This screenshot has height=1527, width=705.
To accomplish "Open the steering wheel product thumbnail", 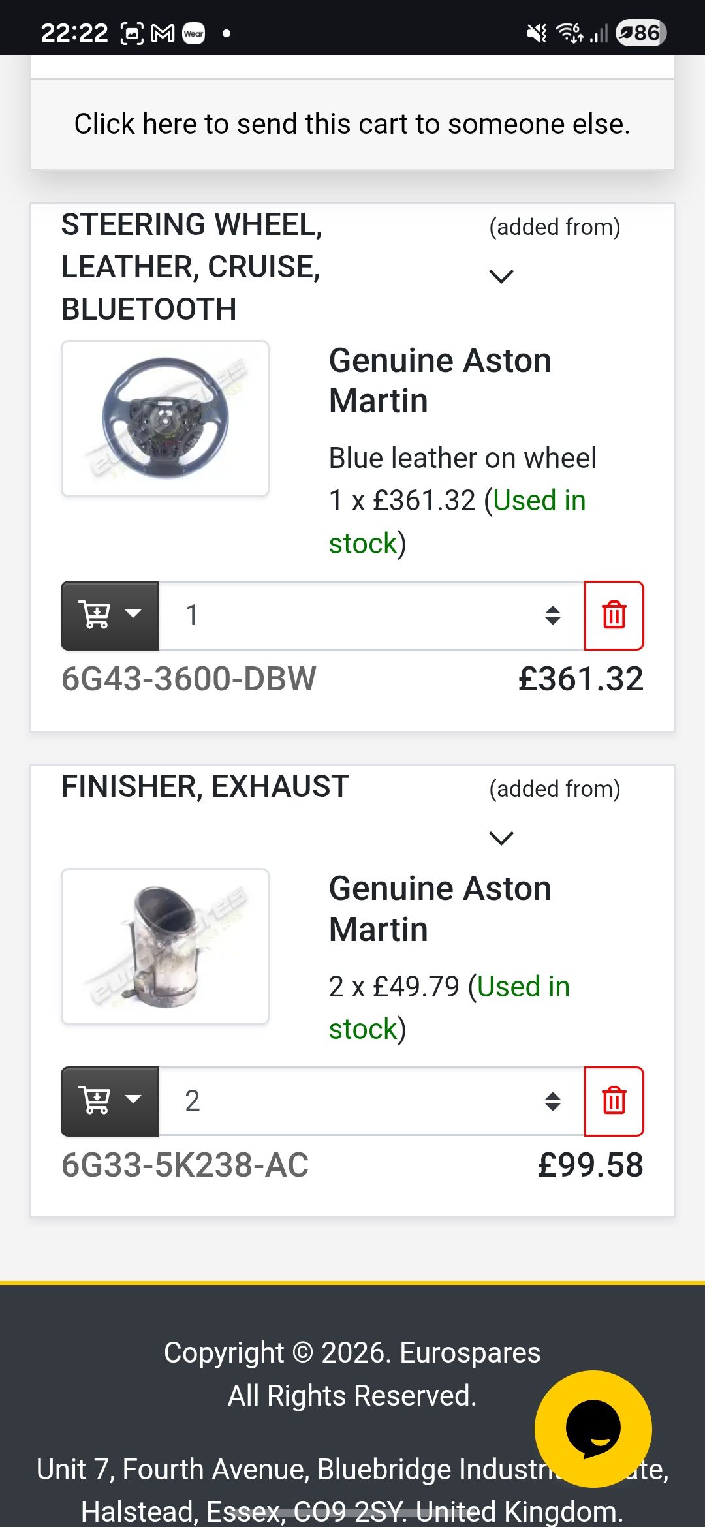I will pos(165,418).
